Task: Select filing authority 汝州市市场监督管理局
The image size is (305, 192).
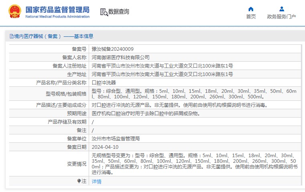Action: [x=116, y=139]
